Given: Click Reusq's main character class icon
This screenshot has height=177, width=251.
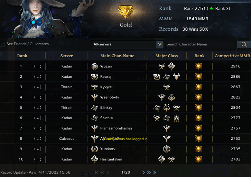Looking at the screenshot, I should (95, 77).
